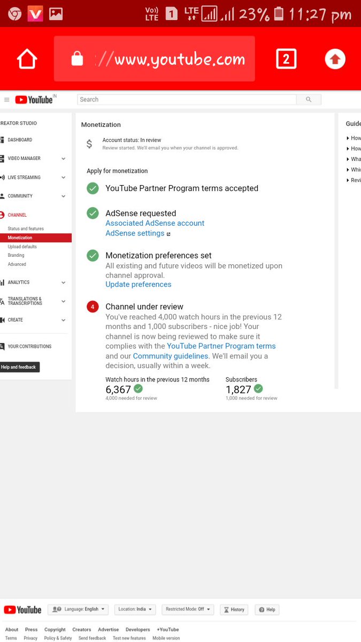Viewport: 361px width, 642px height.
Task: Open the Dashboard menu item
Action: 20,140
